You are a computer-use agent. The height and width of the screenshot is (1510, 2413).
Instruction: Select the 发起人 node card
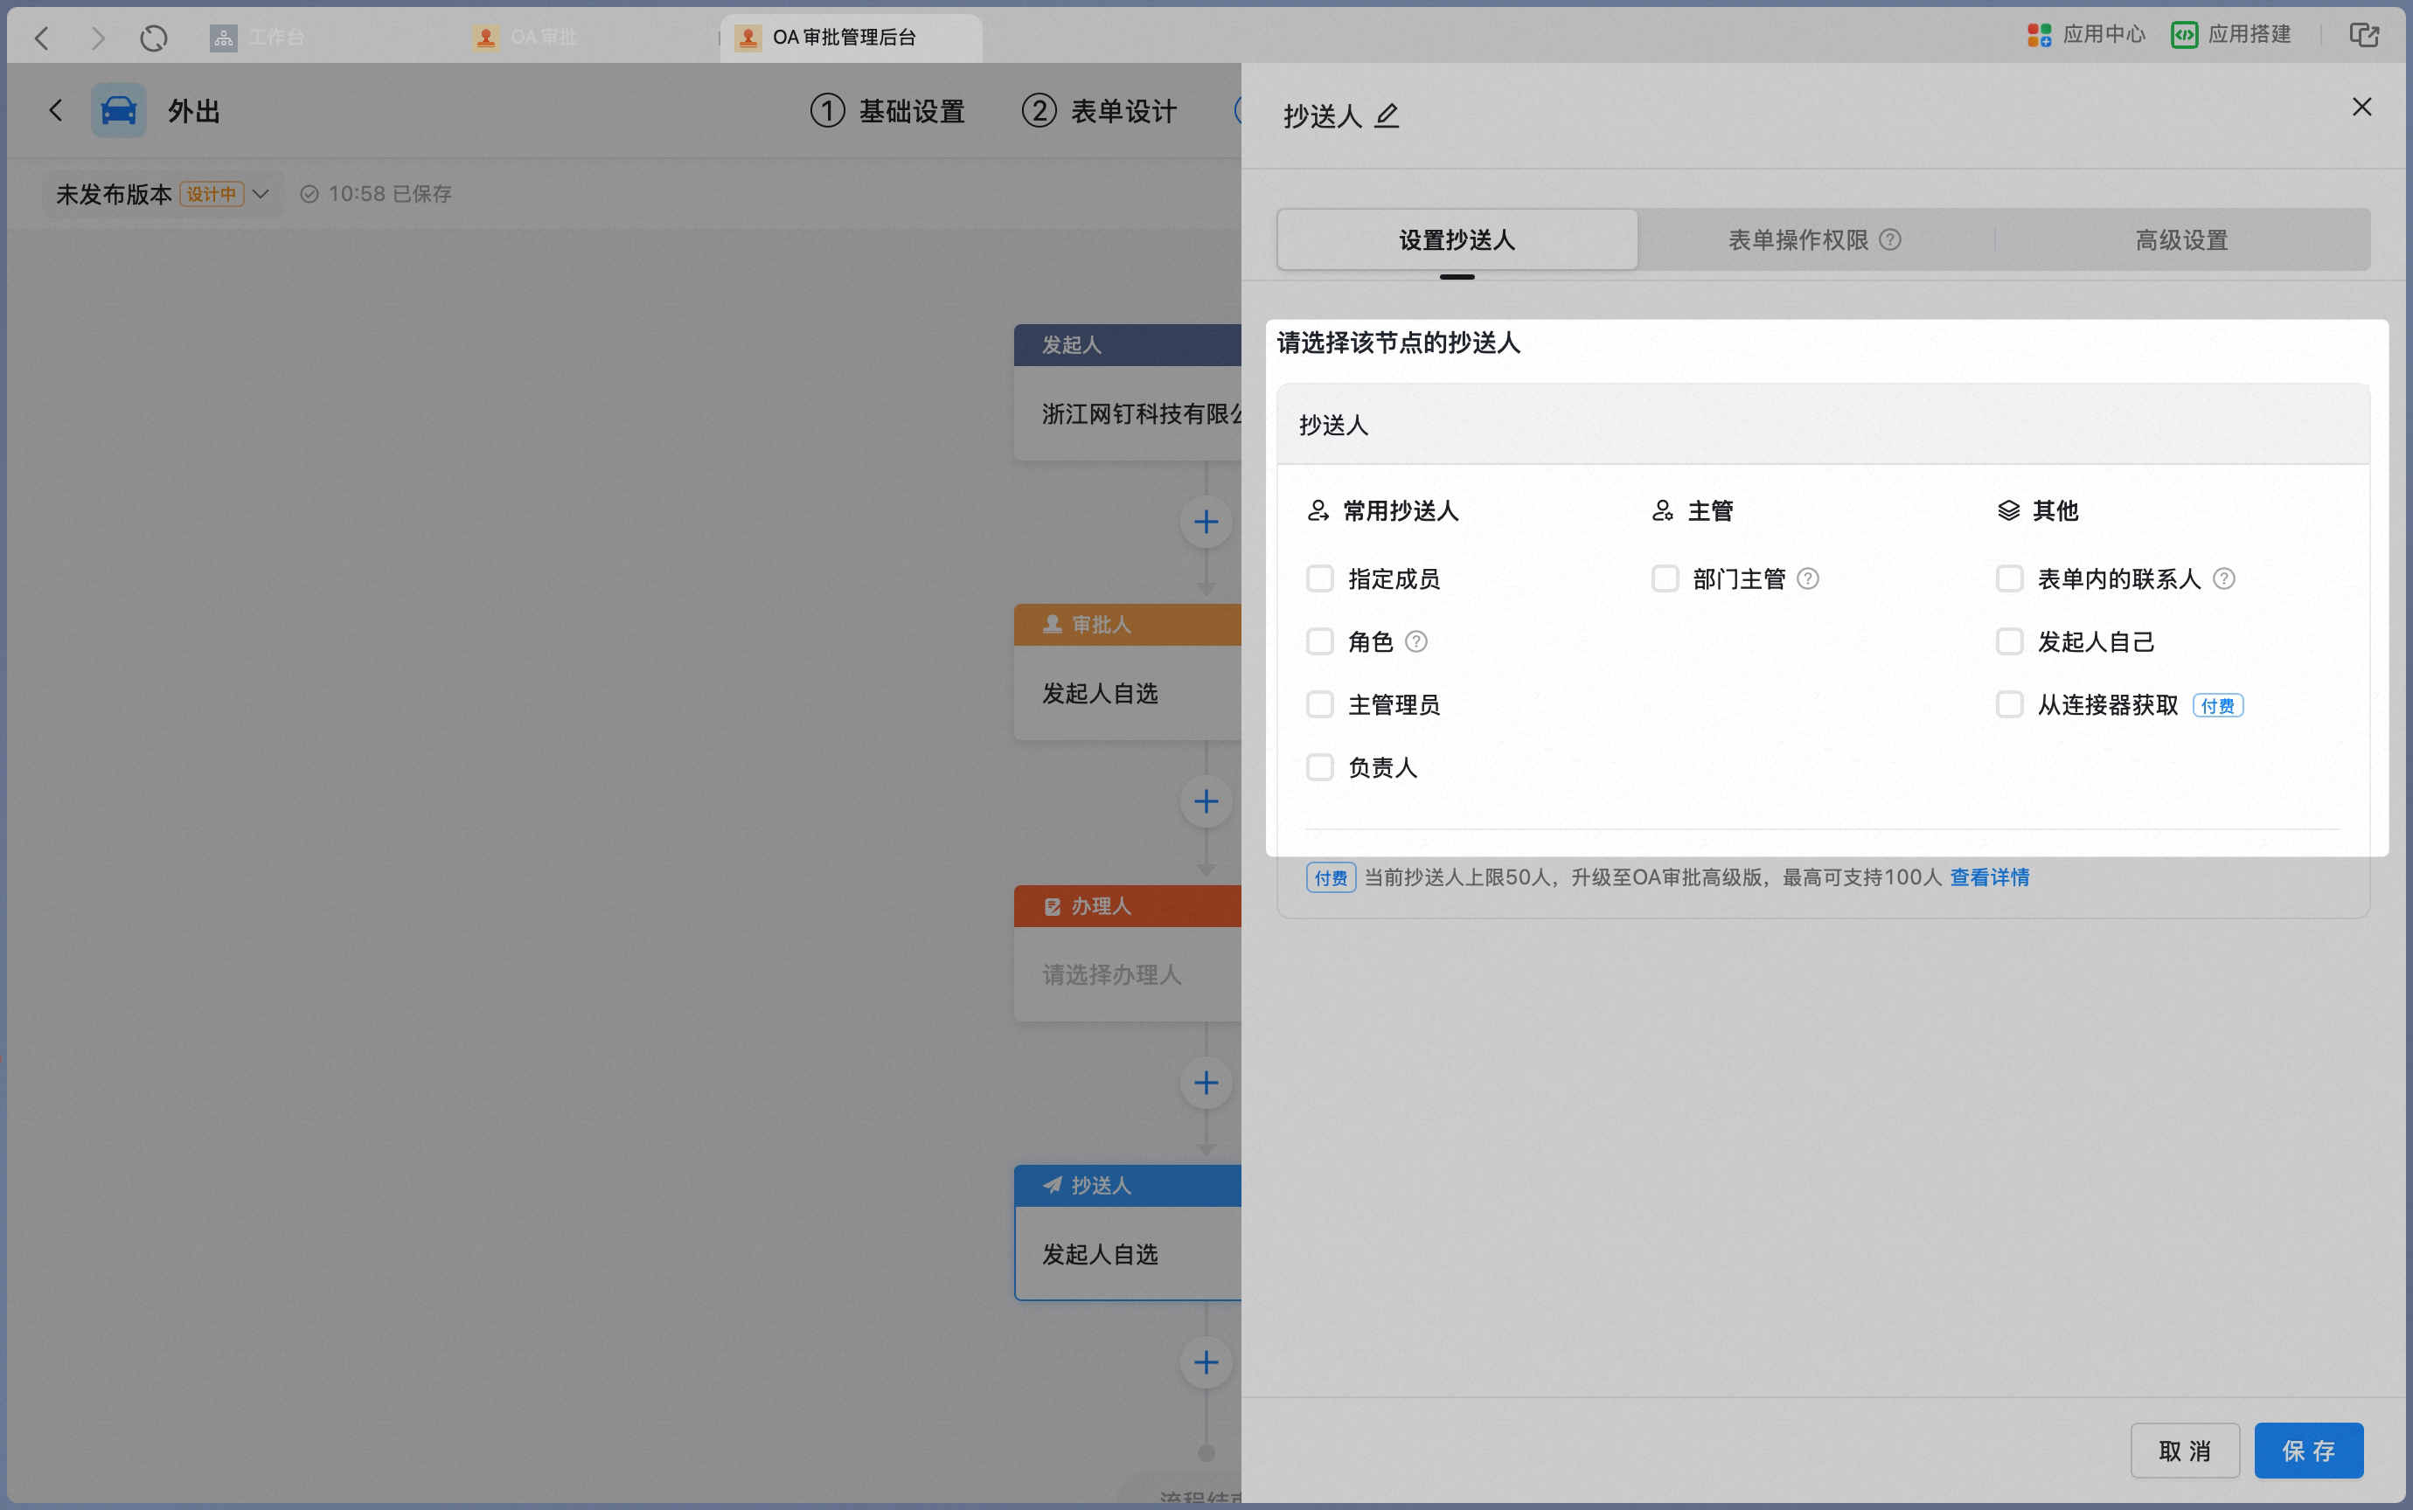[1127, 392]
